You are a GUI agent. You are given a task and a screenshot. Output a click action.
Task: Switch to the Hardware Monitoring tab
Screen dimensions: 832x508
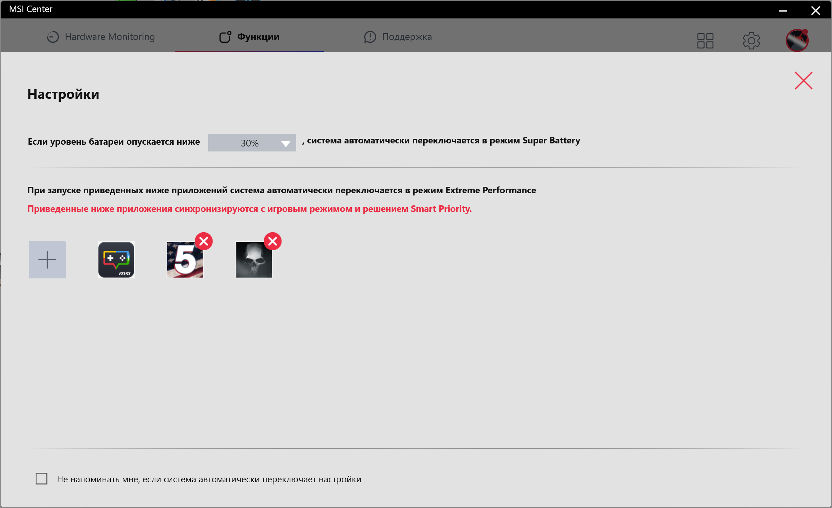point(109,37)
